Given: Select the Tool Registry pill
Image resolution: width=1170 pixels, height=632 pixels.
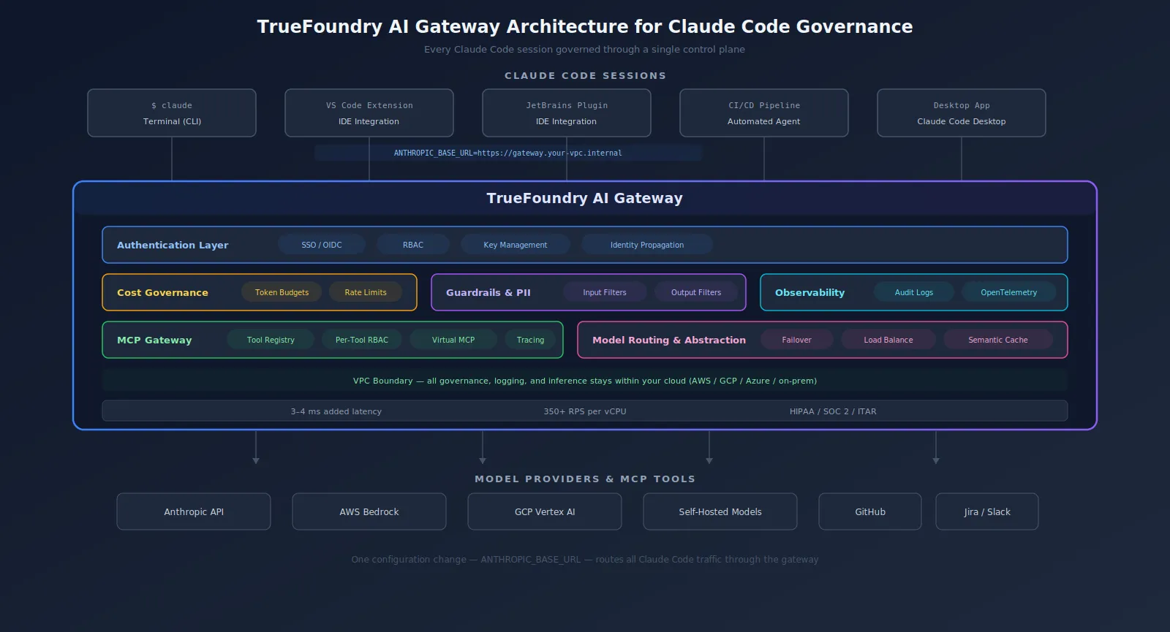Looking at the screenshot, I should click(x=271, y=340).
